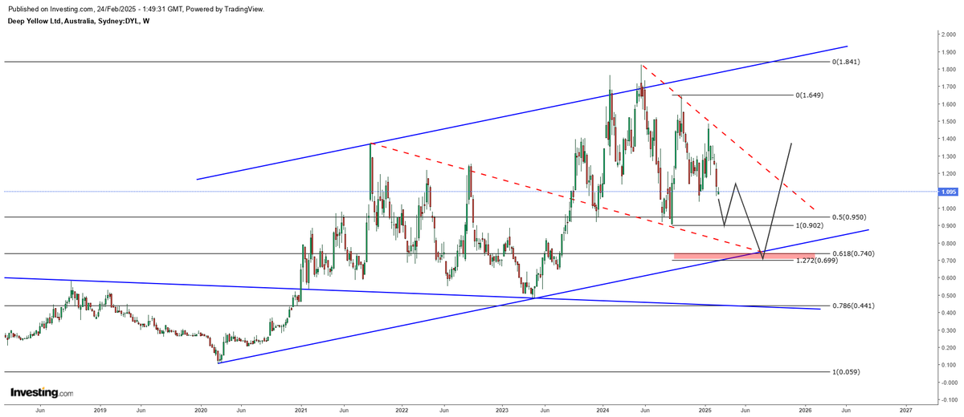Click the 2023 label on the time axis
964x417 pixels.
point(502,410)
